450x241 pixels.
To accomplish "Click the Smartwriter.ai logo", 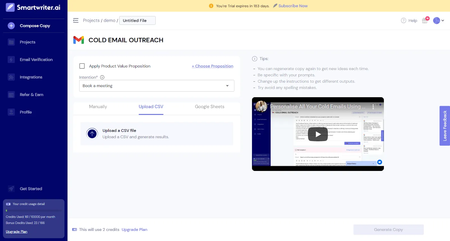I will 33,7.
